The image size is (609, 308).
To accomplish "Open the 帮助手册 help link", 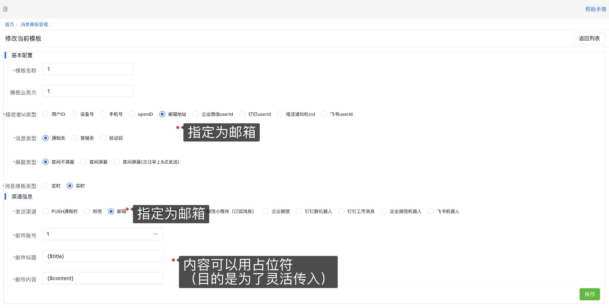I will [x=595, y=9].
